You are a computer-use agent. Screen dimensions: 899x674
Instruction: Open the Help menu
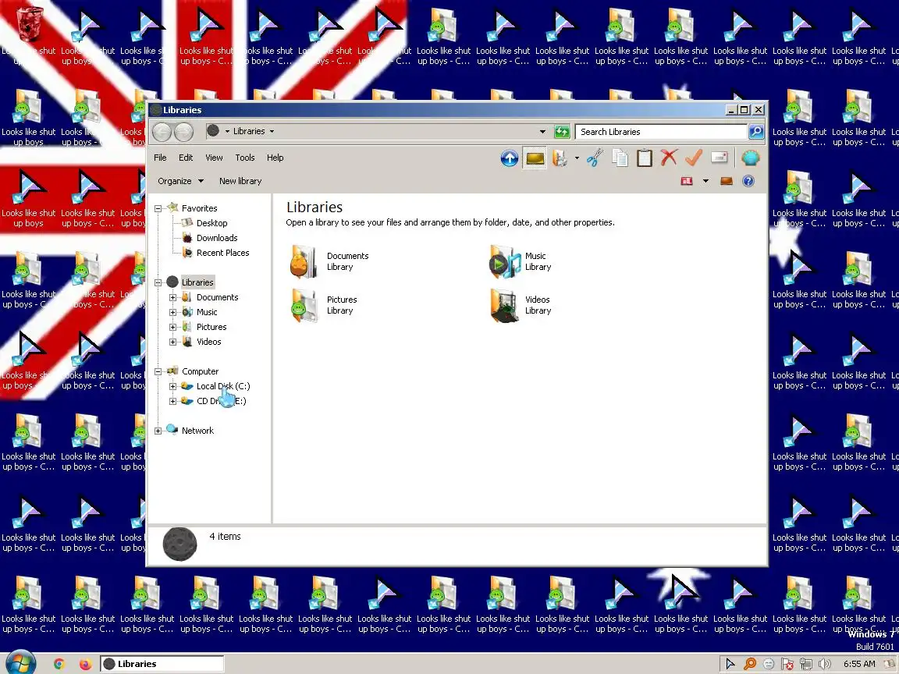pos(275,158)
